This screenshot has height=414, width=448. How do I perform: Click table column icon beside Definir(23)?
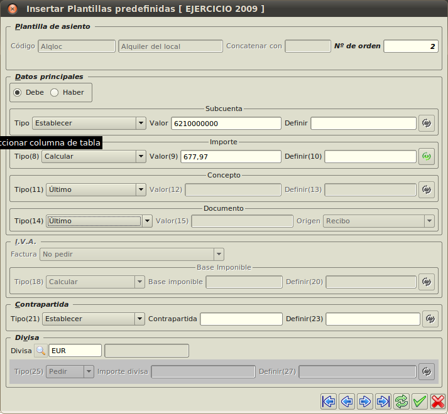coord(430,319)
